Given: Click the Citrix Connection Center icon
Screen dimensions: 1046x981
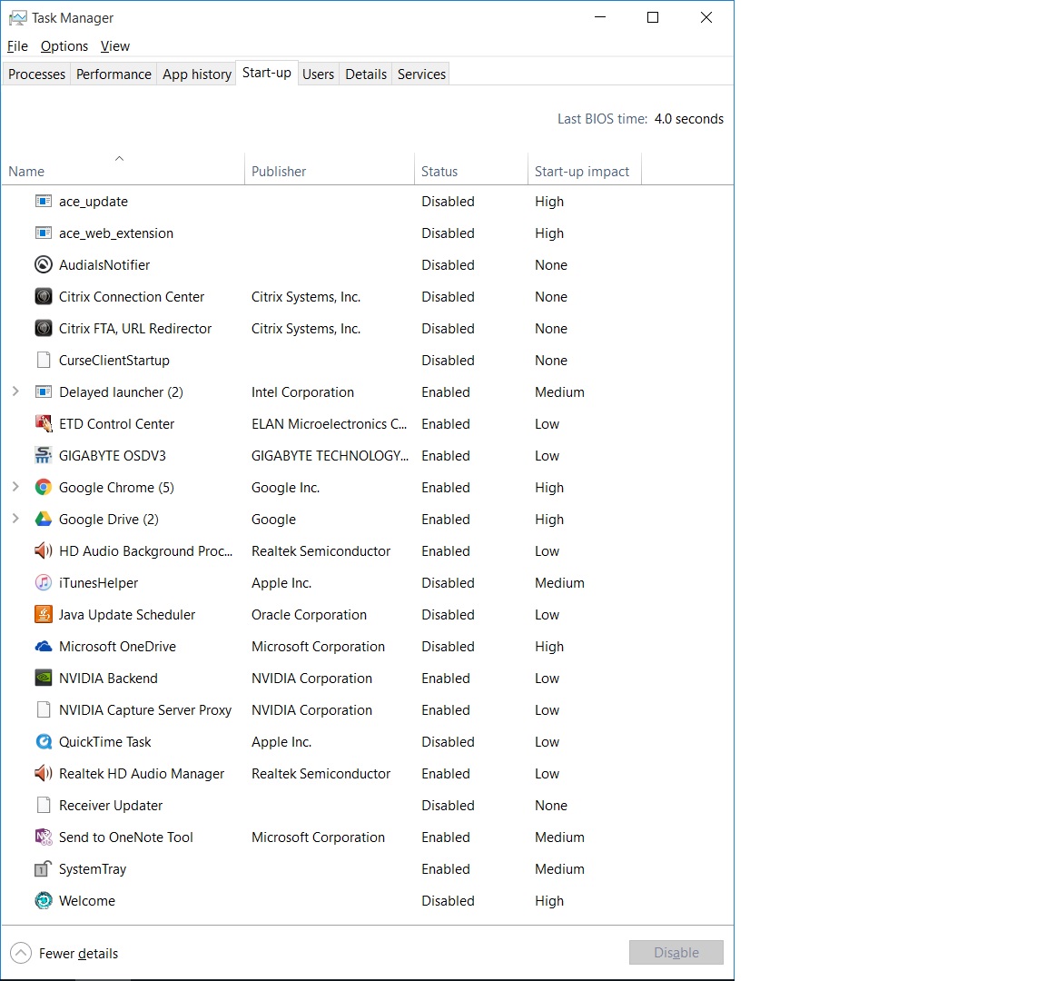Looking at the screenshot, I should point(44,297).
